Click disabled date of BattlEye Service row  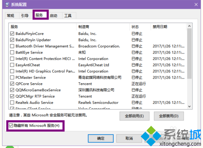point(168,52)
